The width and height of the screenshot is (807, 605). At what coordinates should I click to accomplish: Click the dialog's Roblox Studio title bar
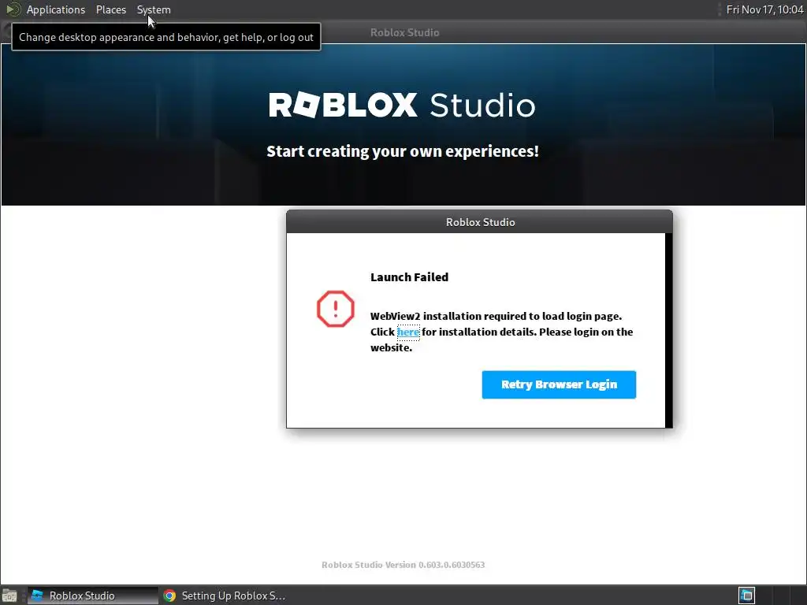(x=479, y=221)
